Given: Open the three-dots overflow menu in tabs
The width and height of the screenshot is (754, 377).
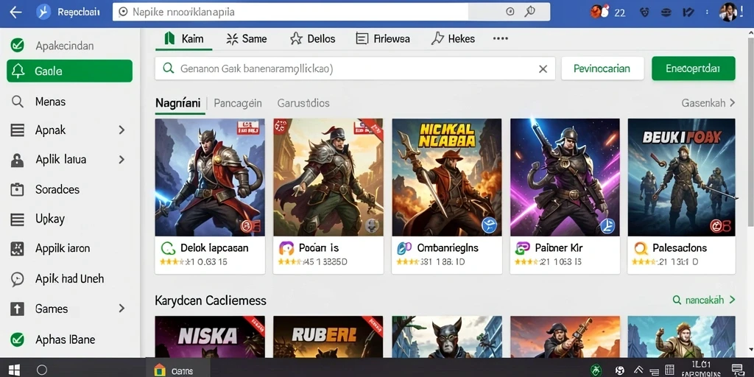Looking at the screenshot, I should pos(501,38).
